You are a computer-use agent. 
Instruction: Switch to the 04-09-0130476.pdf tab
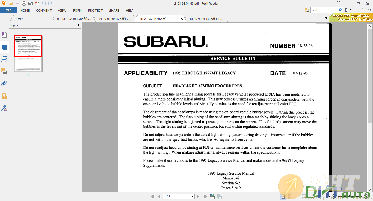pyautogui.click(x=115, y=19)
